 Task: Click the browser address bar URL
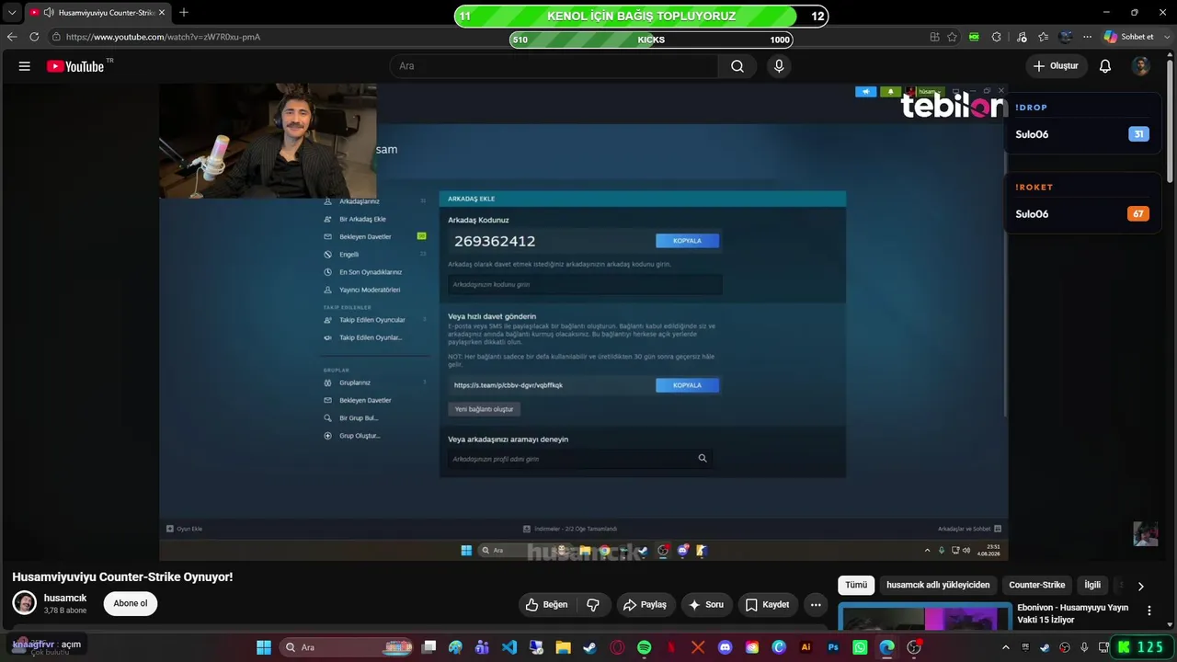163,37
